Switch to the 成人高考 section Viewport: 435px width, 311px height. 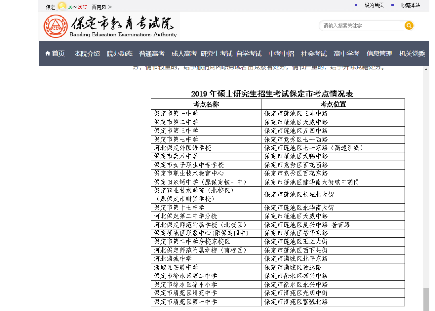(x=183, y=53)
